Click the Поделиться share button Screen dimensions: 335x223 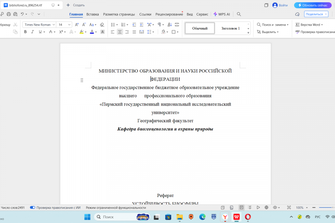pos(316,14)
